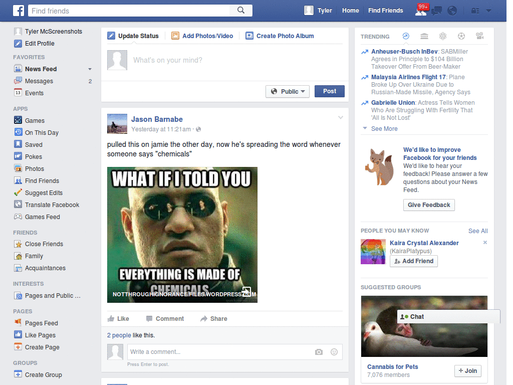View 2 people who like this
513x385 pixels.
[119, 335]
